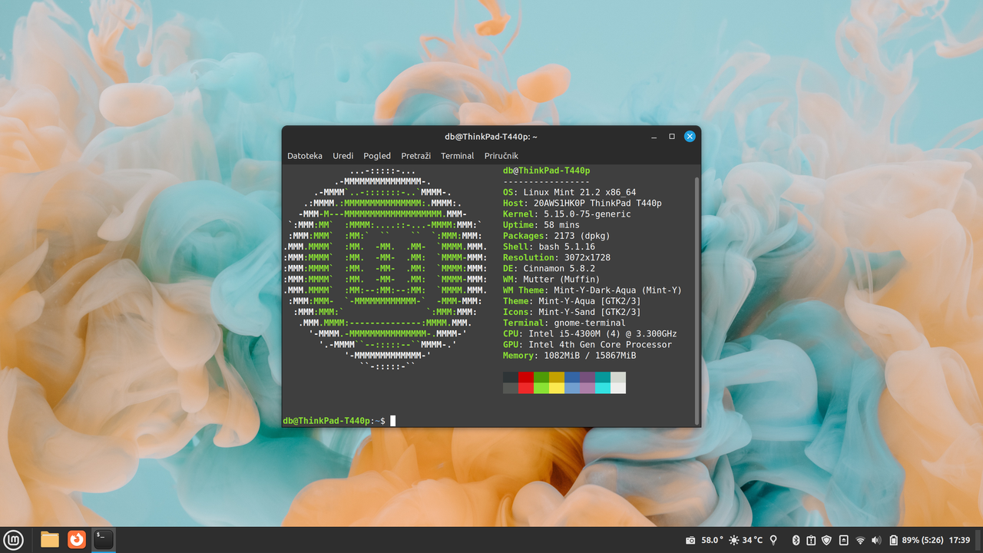The width and height of the screenshot is (983, 553).
Task: Click the CPU: Intel i5-4300M line
Action: click(x=590, y=334)
